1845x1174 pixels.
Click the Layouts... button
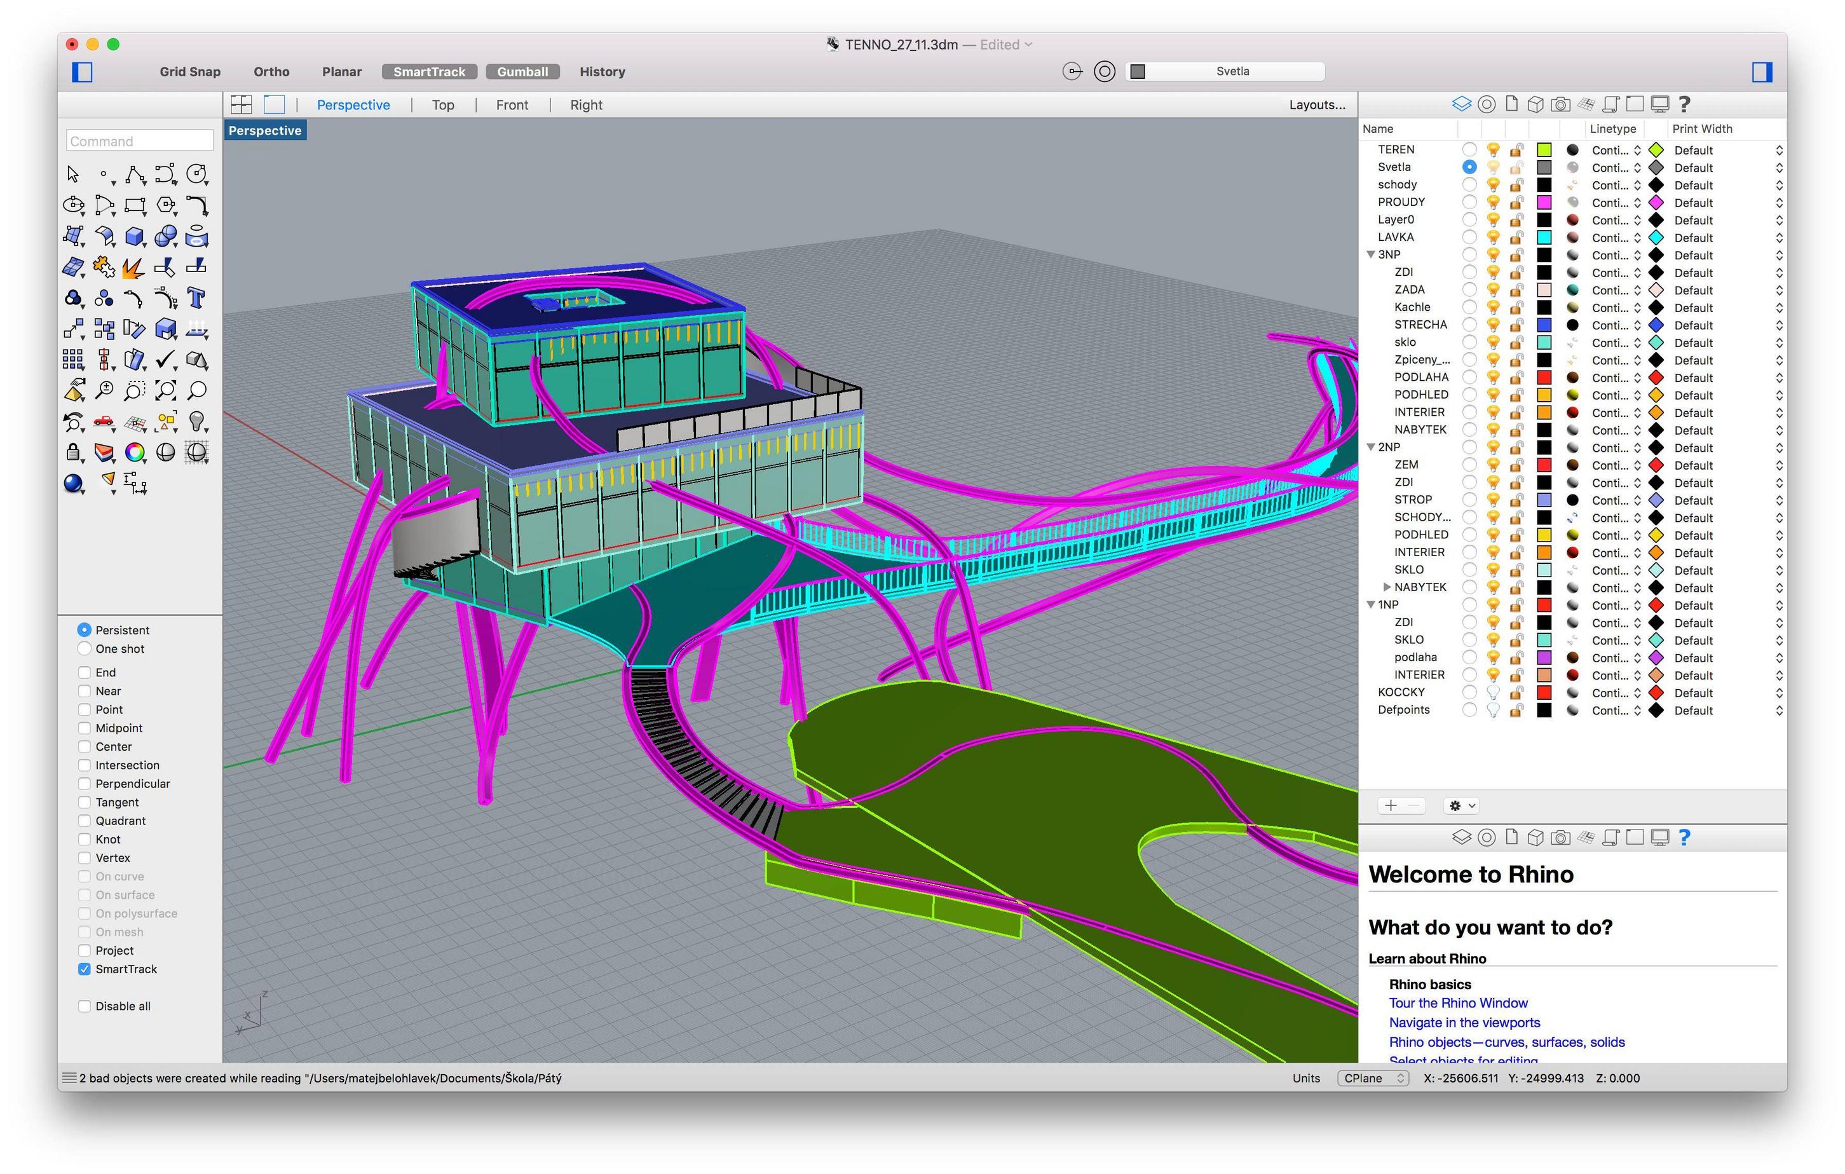point(1317,105)
